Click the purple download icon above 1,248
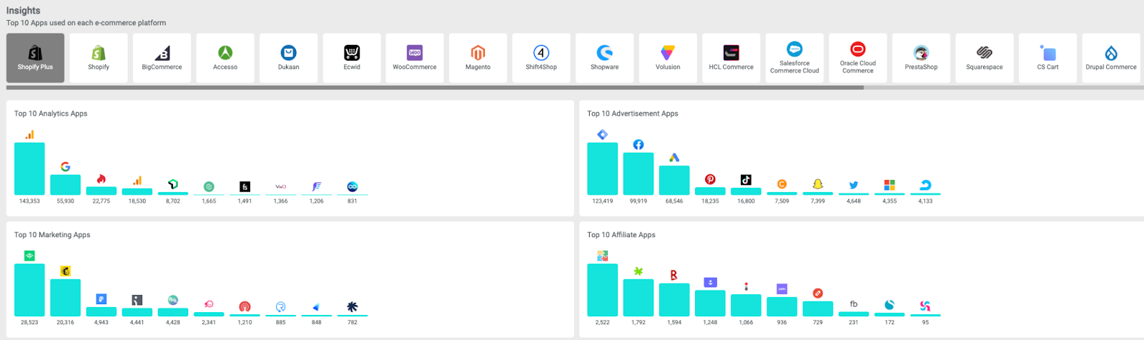Screen dimensions: 1144x340 pyautogui.click(x=710, y=282)
